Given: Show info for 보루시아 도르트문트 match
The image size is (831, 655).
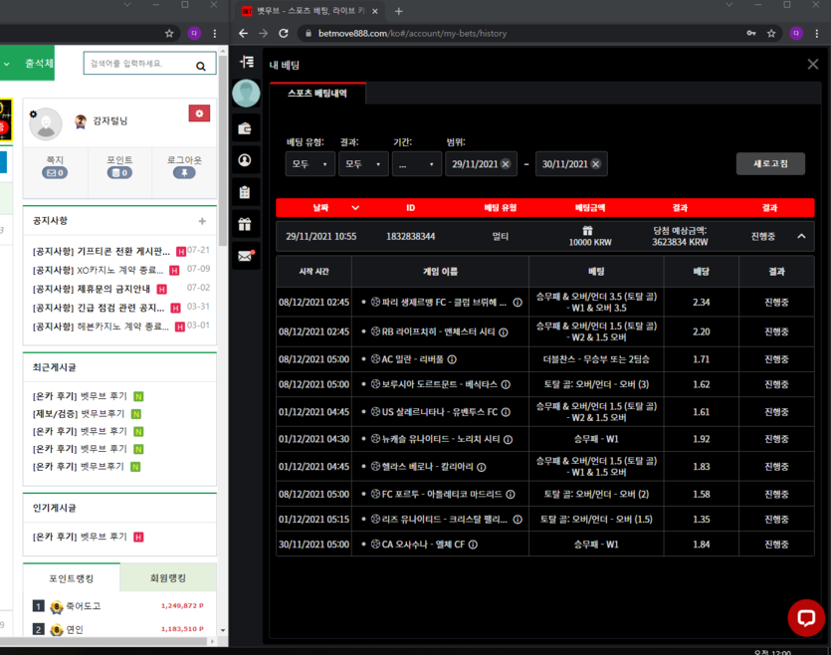Looking at the screenshot, I should 506,384.
